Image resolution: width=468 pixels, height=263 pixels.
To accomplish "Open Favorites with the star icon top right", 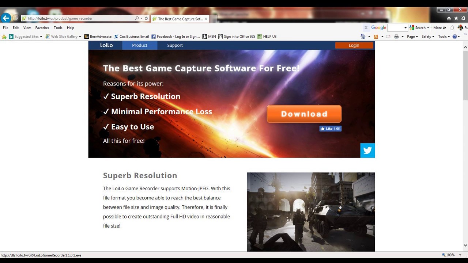I will (456, 18).
